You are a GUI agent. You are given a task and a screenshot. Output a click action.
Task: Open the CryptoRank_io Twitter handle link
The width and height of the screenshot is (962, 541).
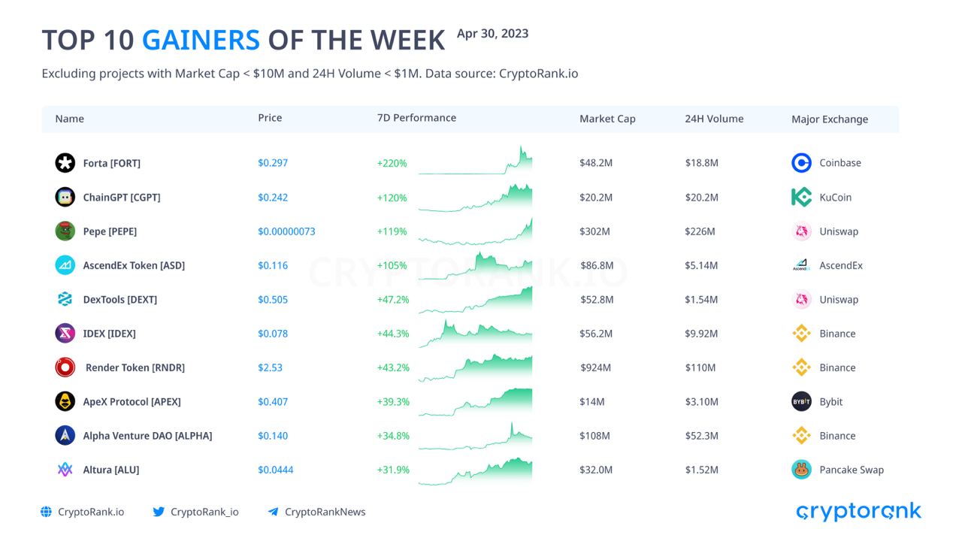[204, 512]
